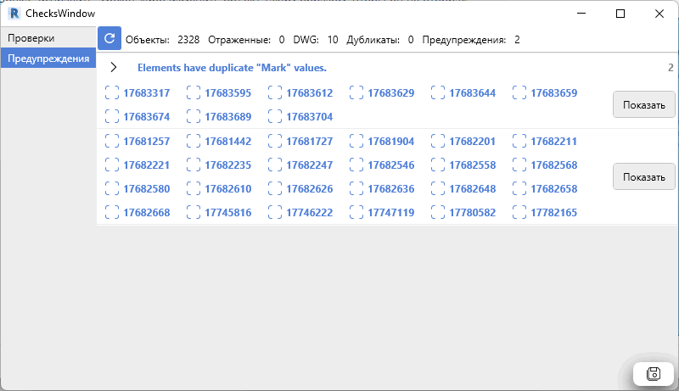679x391 pixels.
Task: Open element ID link 17682648
Action: point(472,189)
